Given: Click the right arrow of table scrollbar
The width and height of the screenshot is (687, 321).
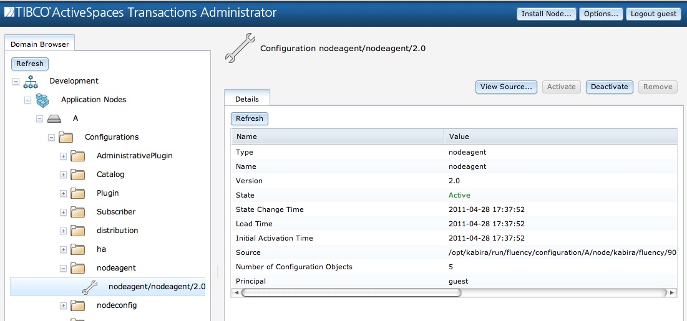Looking at the screenshot, I should point(673,292).
